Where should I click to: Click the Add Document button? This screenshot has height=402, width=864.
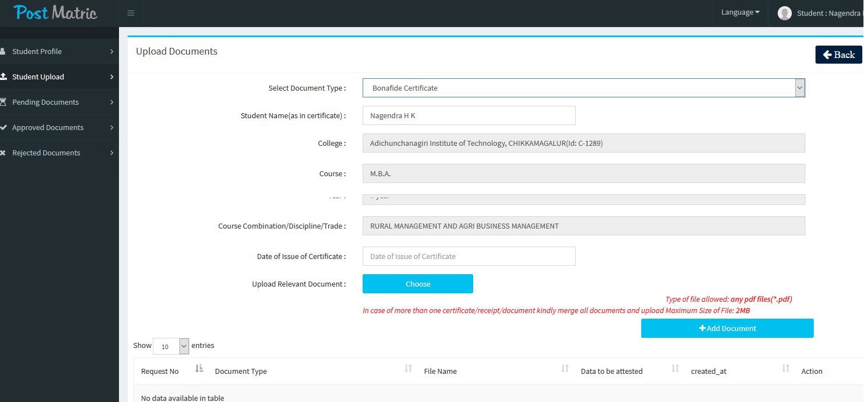pyautogui.click(x=728, y=328)
